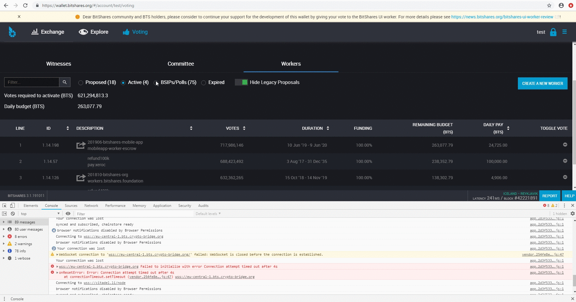The height and width of the screenshot is (302, 576).
Task: Open external link for 201906-bitshares-mobile-app worker
Action: point(81,145)
